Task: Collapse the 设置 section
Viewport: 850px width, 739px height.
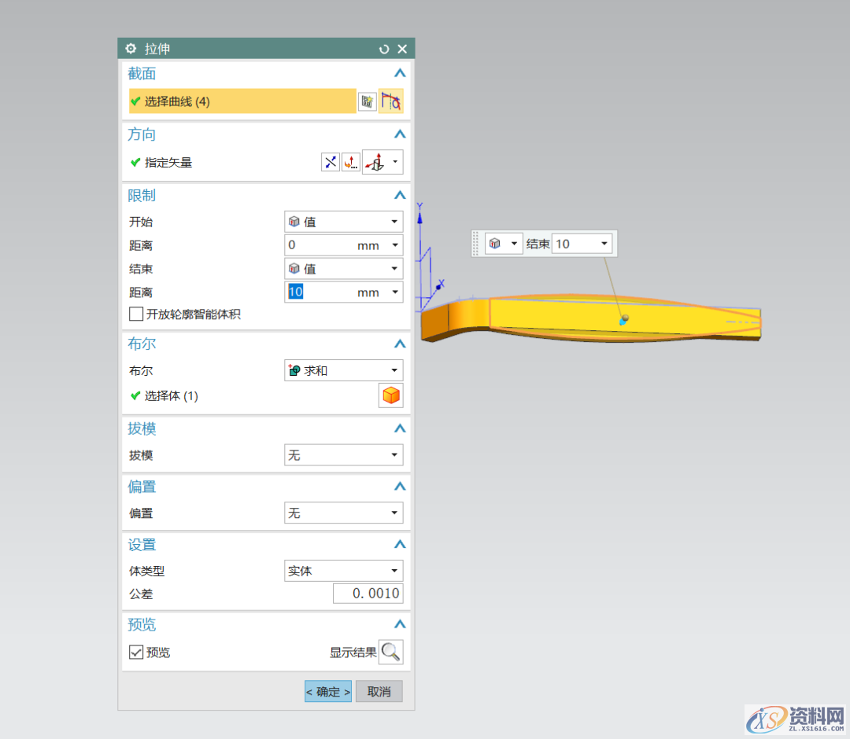Action: tap(400, 544)
